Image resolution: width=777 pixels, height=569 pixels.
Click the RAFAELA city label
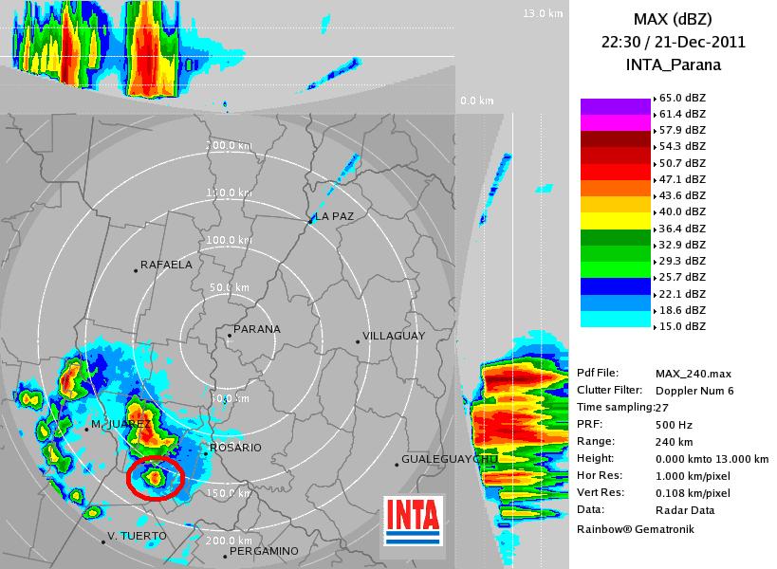166,265
